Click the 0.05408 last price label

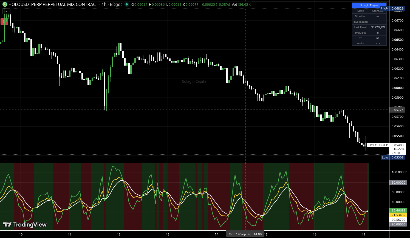click(x=397, y=145)
